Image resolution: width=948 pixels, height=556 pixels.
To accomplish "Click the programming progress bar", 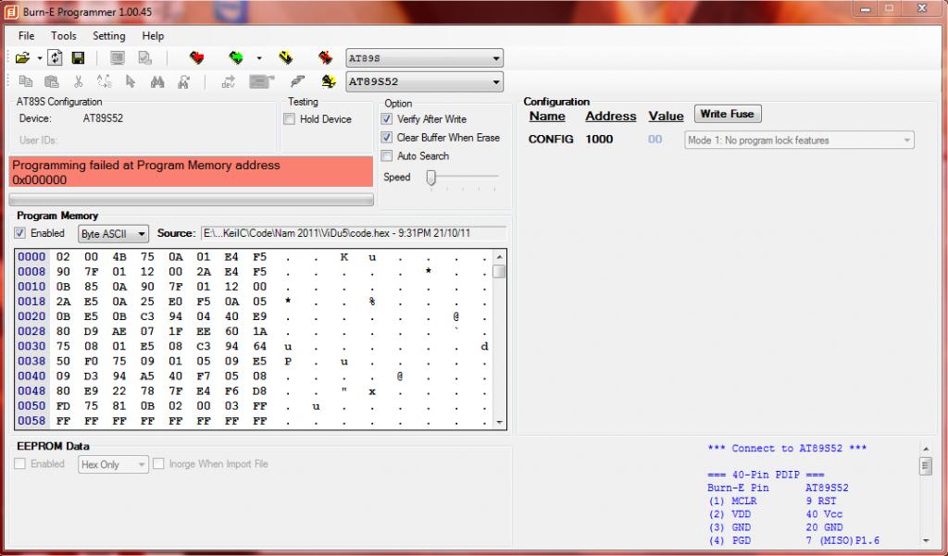I will (191, 200).
